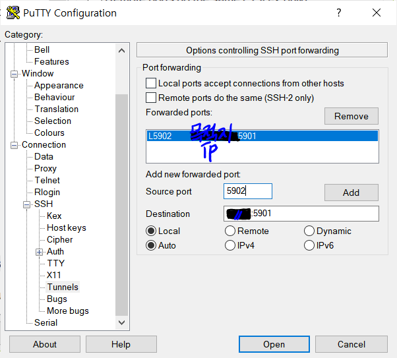The height and width of the screenshot is (358, 397).
Task: Click the Source port input field
Action: pos(248,191)
